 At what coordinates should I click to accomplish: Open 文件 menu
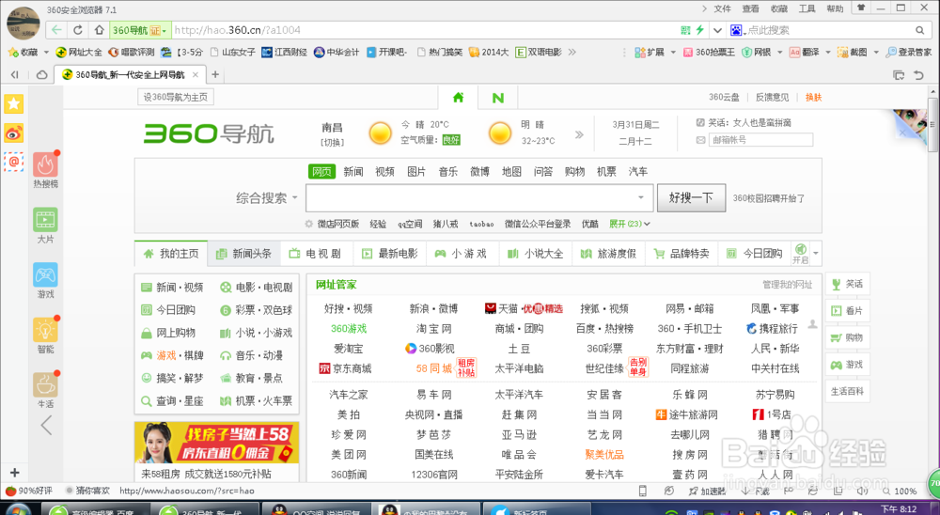pos(722,8)
